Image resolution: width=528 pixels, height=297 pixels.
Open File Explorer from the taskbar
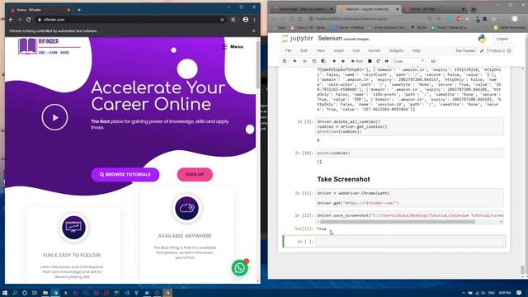tap(45, 293)
